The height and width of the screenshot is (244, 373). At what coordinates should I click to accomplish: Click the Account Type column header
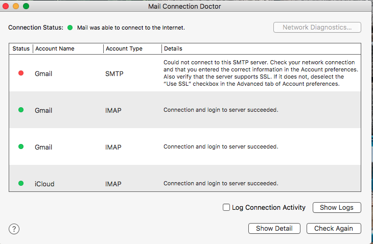pyautogui.click(x=132, y=48)
